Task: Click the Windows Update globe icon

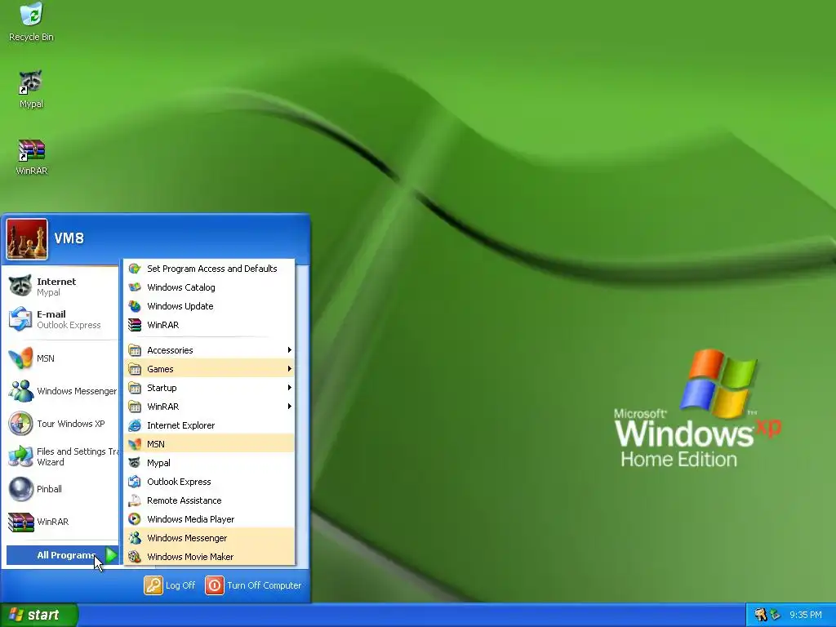Action: pos(135,306)
